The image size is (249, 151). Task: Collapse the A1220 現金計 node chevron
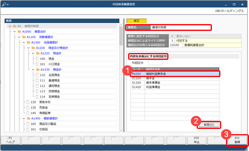[x=33, y=53]
